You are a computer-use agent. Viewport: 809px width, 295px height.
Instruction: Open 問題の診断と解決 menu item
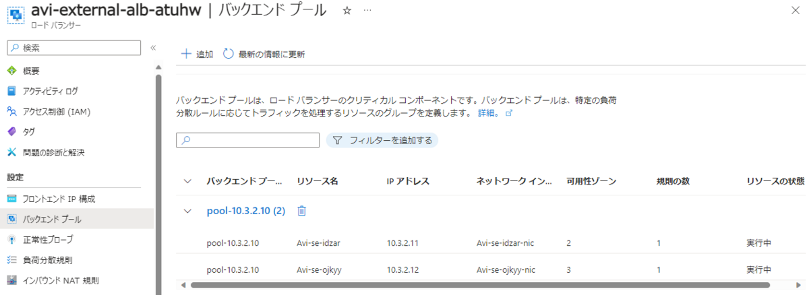click(54, 152)
